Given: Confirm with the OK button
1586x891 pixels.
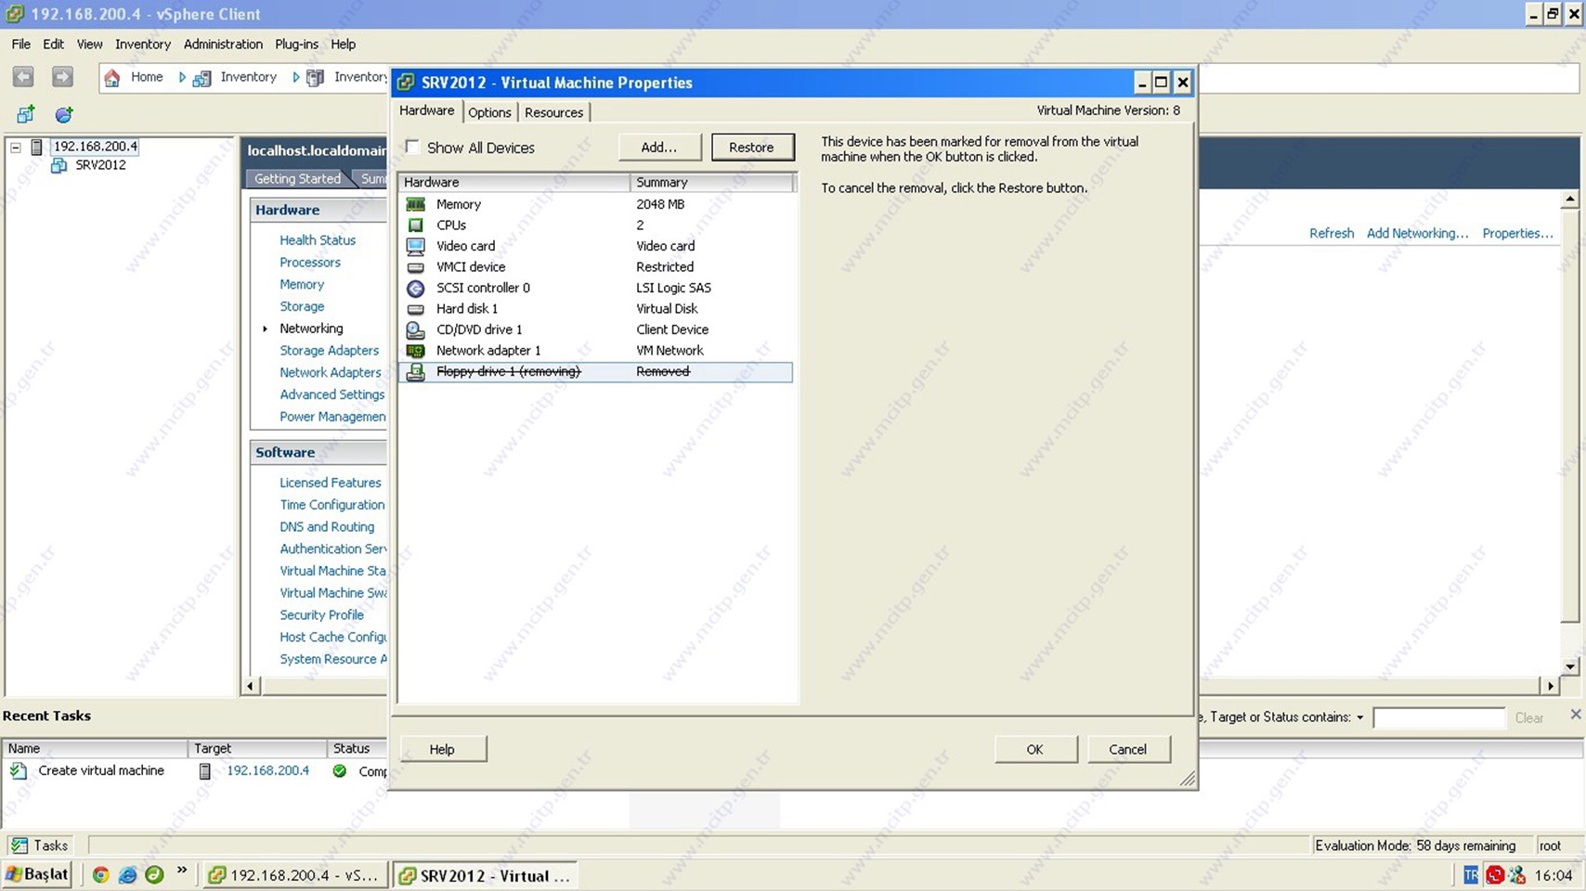Looking at the screenshot, I should (1035, 749).
